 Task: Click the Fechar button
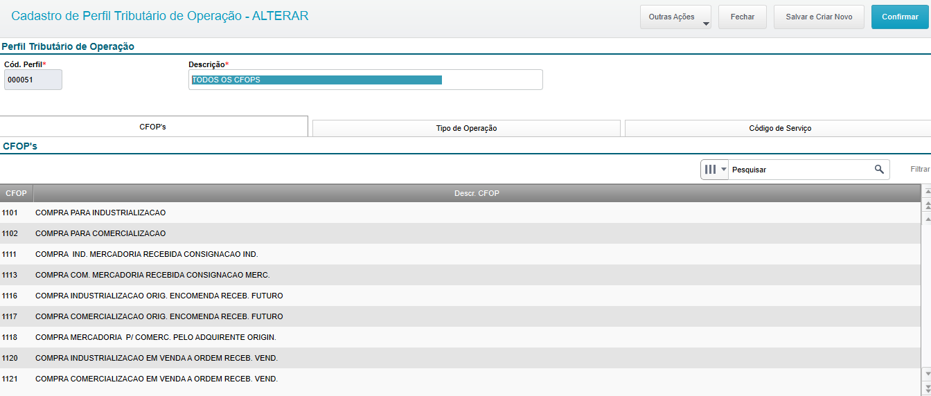click(x=742, y=17)
